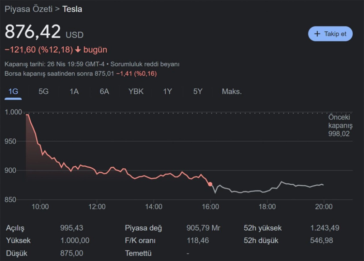Switch to the 1A monthly tab
Viewport: 364px width, 261px height.
[x=74, y=92]
